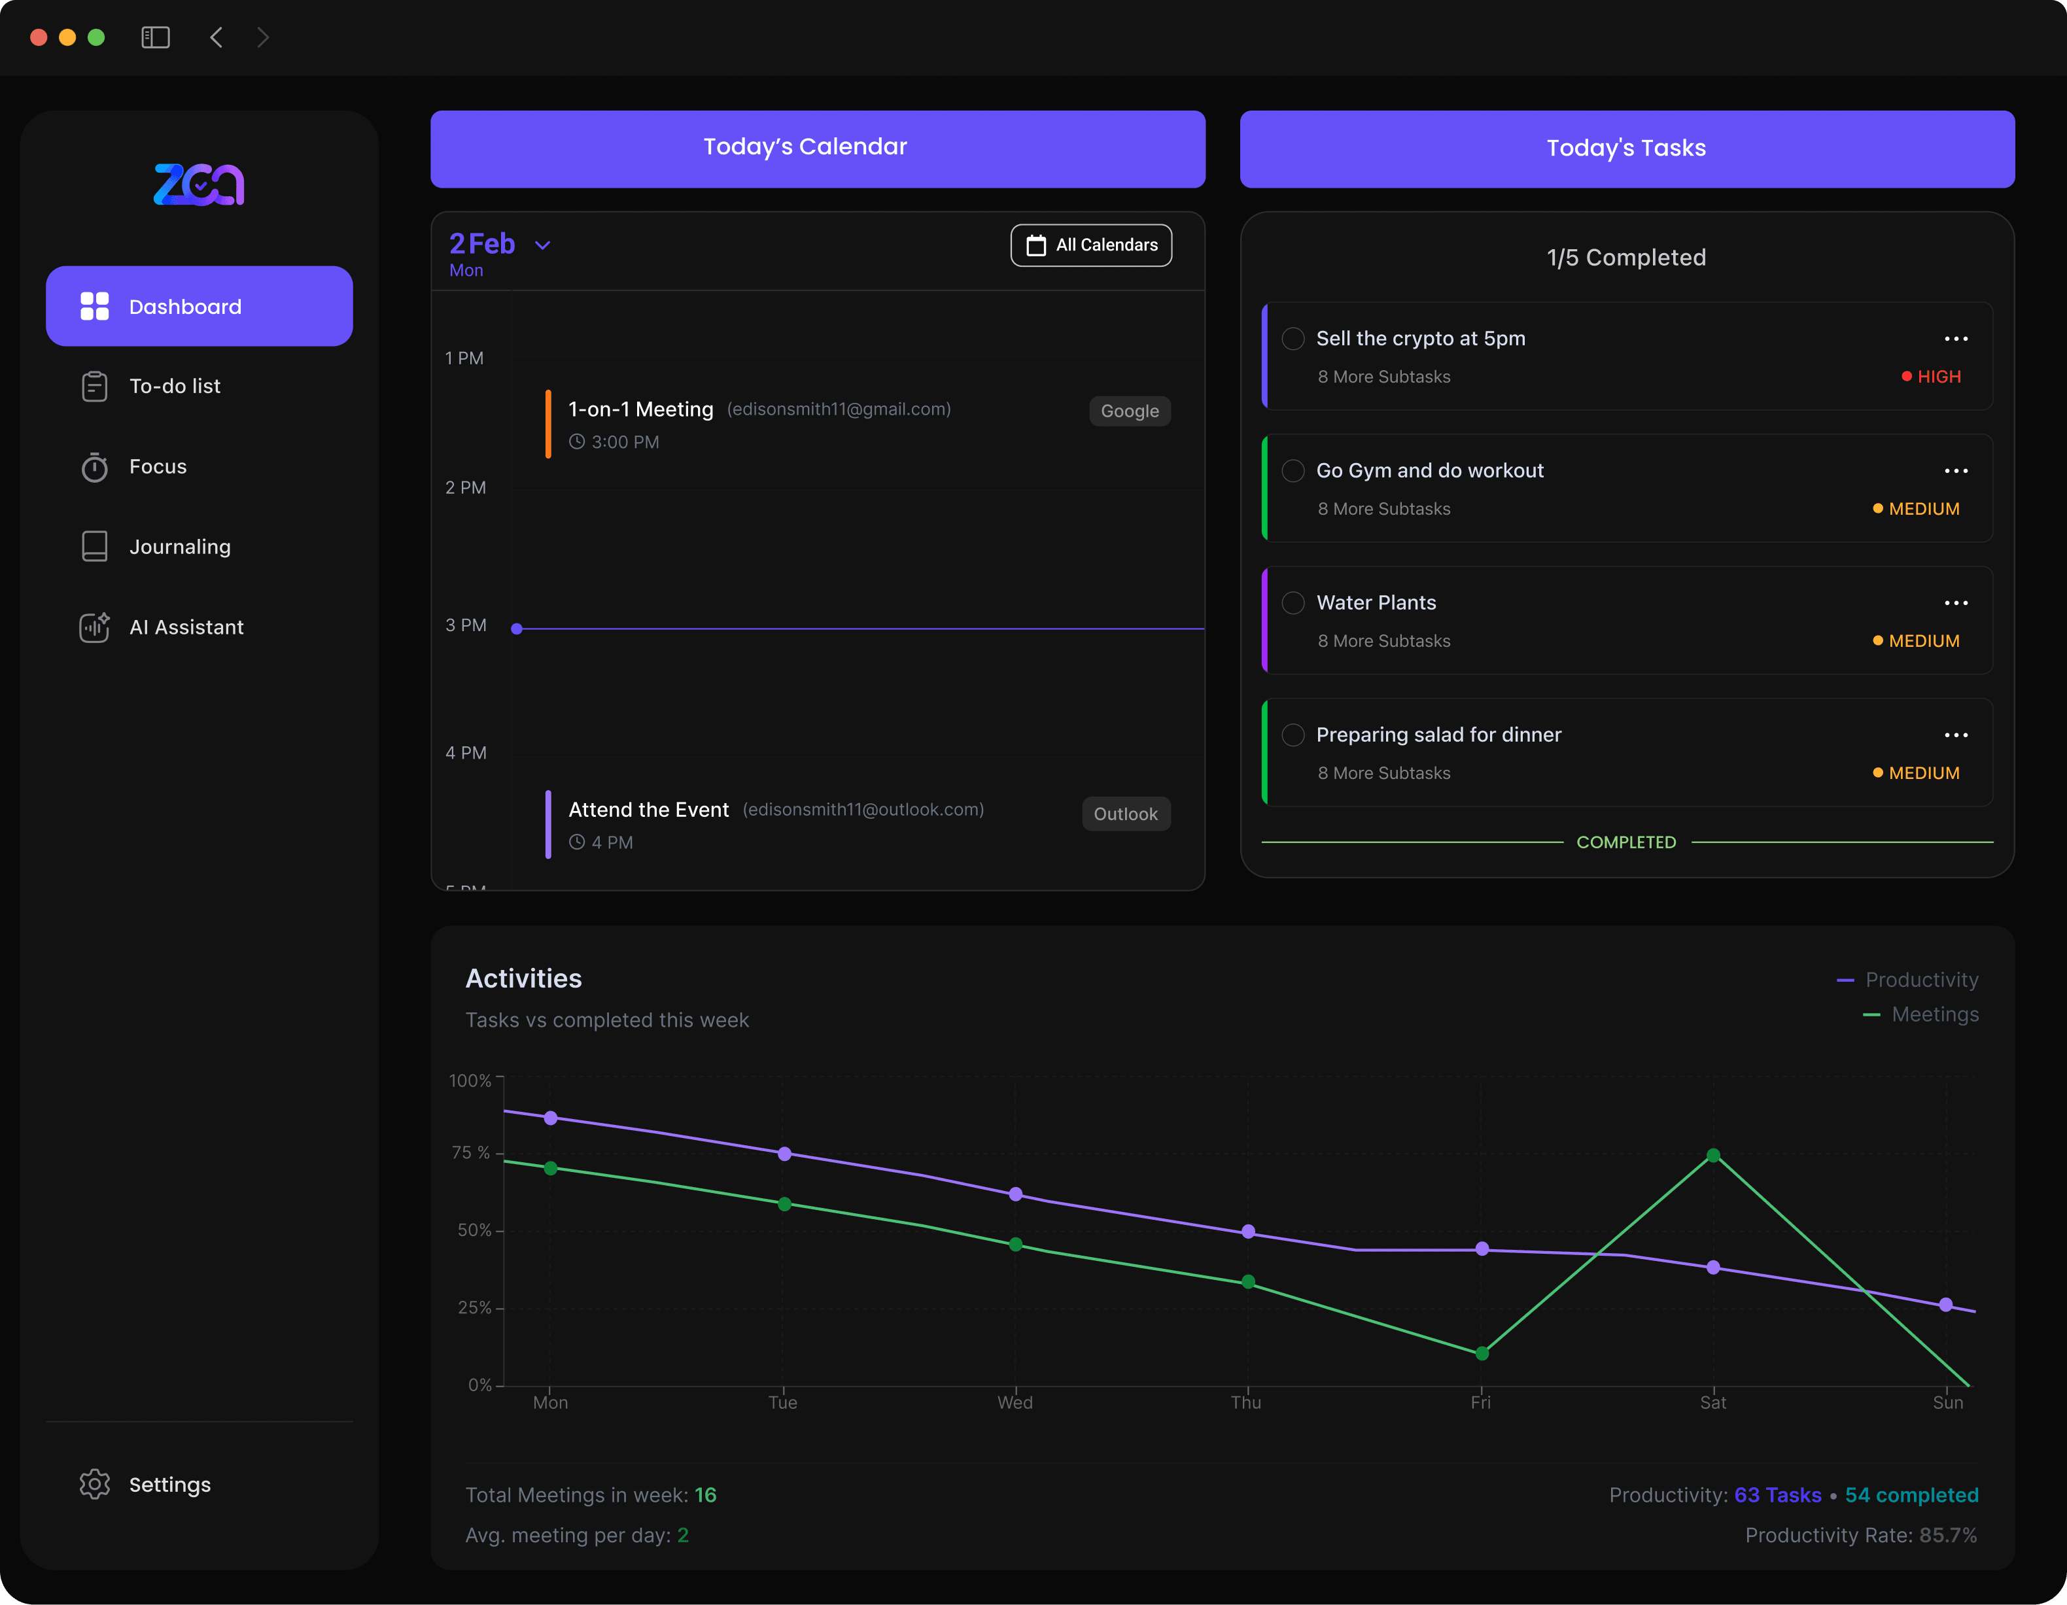Click the Tue Meetings data point
Viewport: 2067px width, 1605px height.
(784, 1203)
